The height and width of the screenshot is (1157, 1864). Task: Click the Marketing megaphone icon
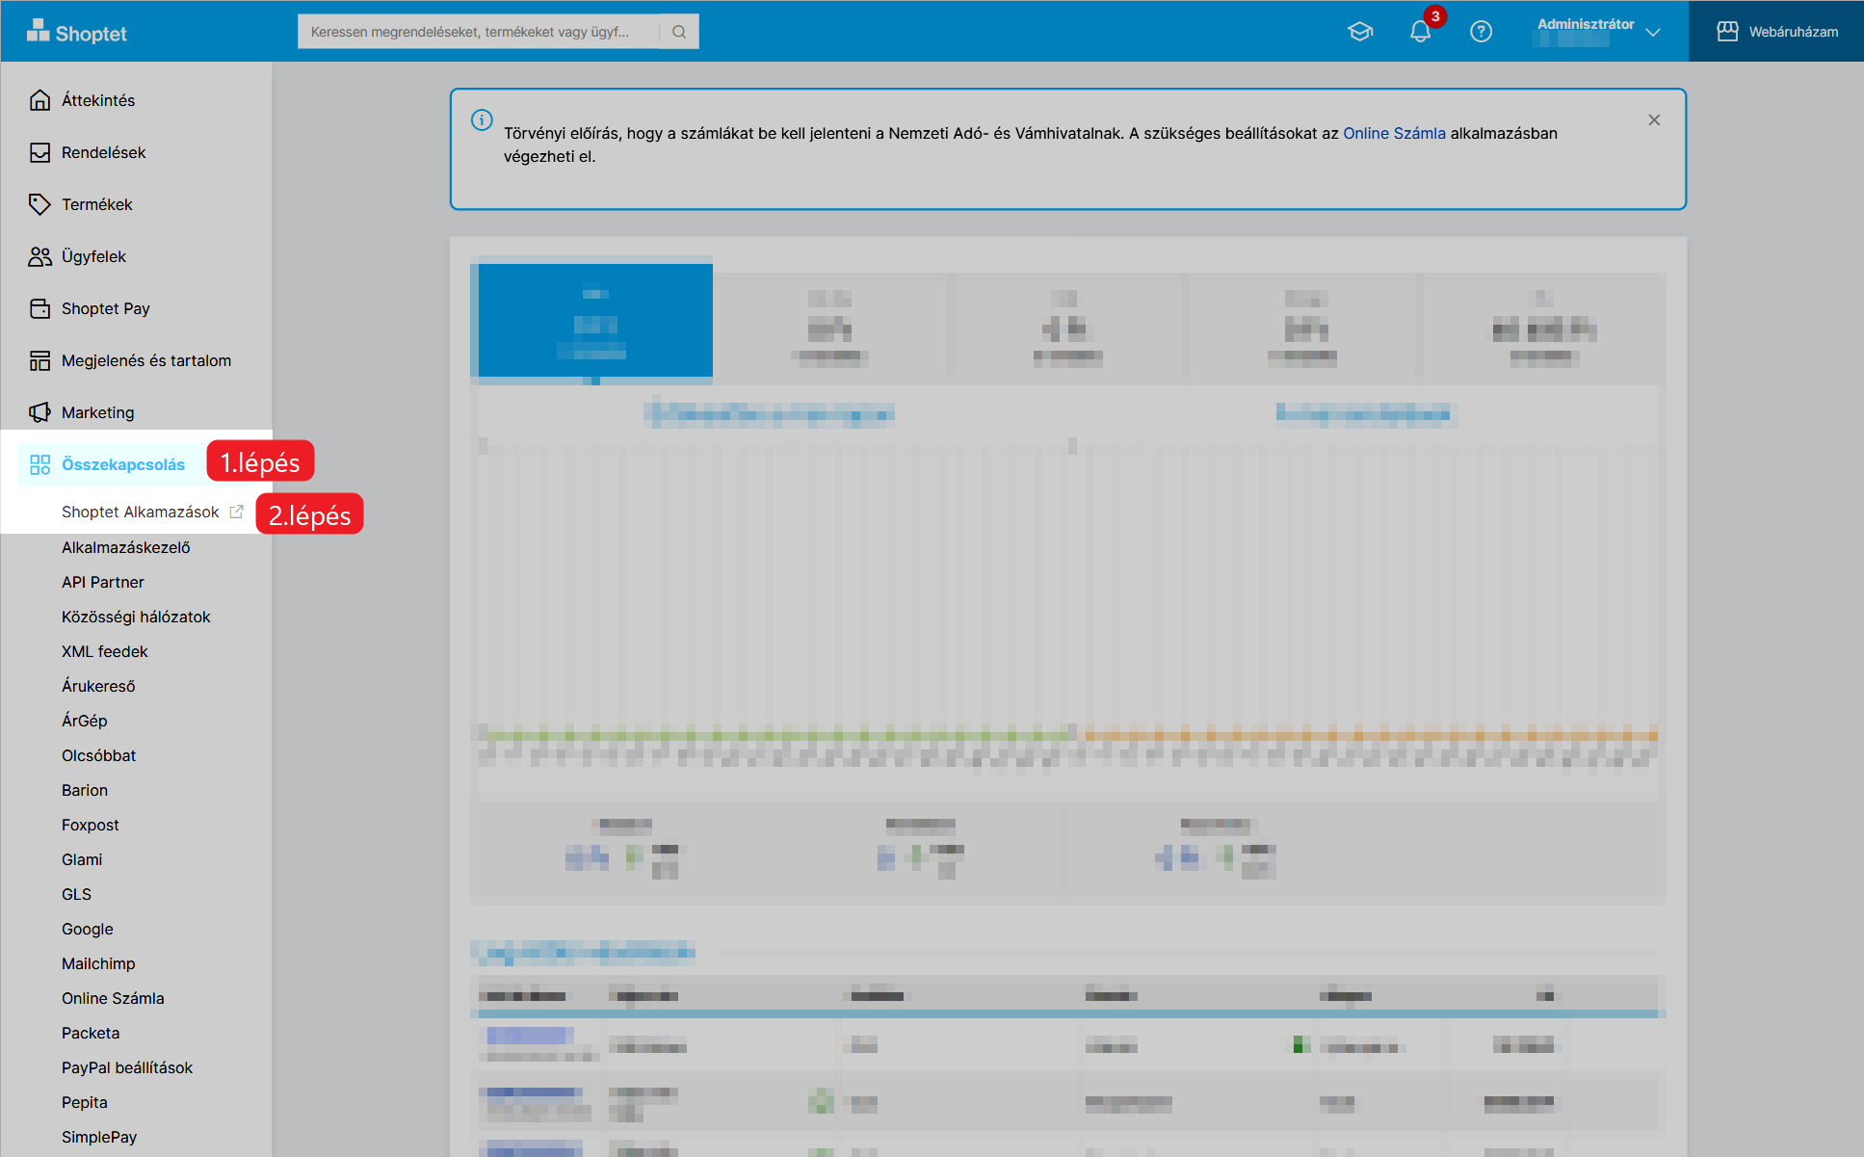[x=39, y=412]
